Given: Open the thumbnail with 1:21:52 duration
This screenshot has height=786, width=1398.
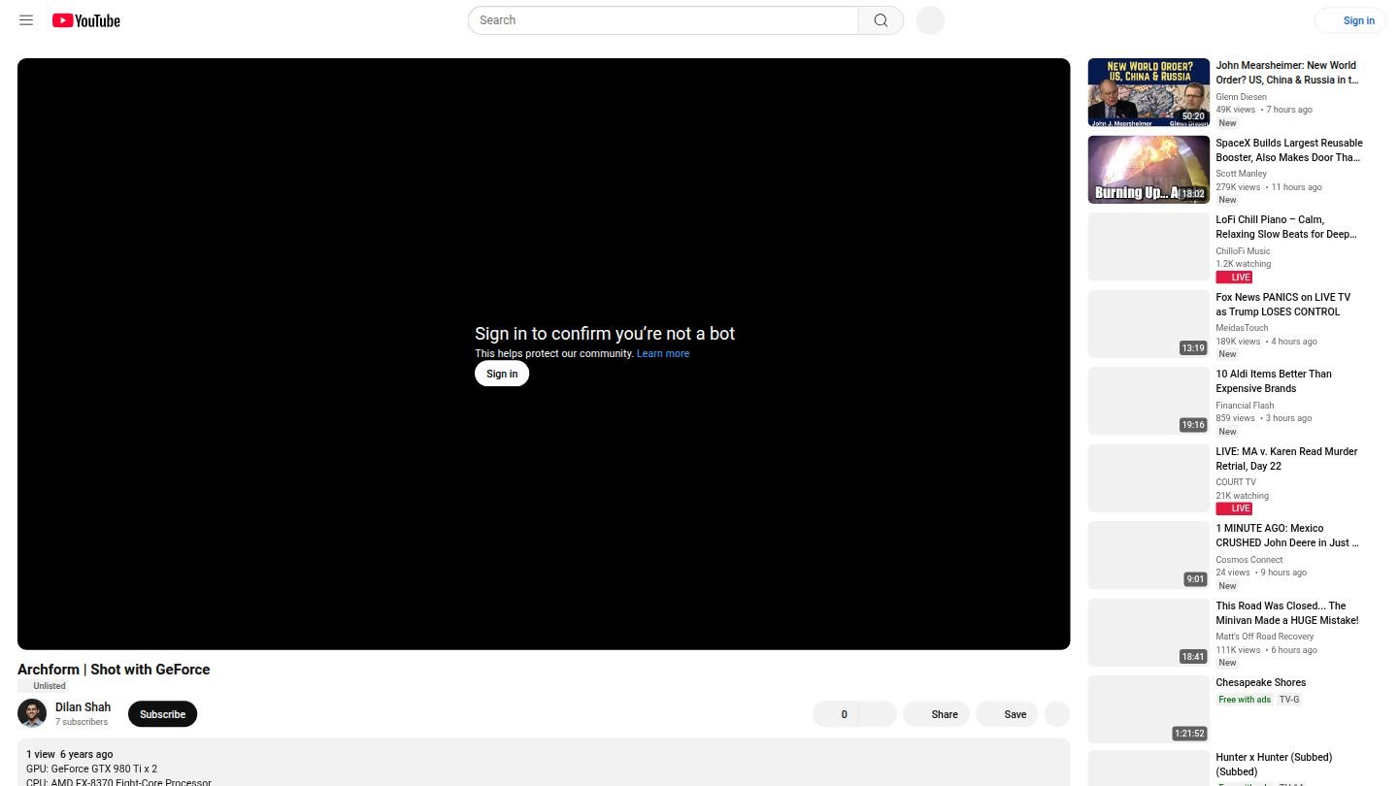Looking at the screenshot, I should click(x=1148, y=709).
